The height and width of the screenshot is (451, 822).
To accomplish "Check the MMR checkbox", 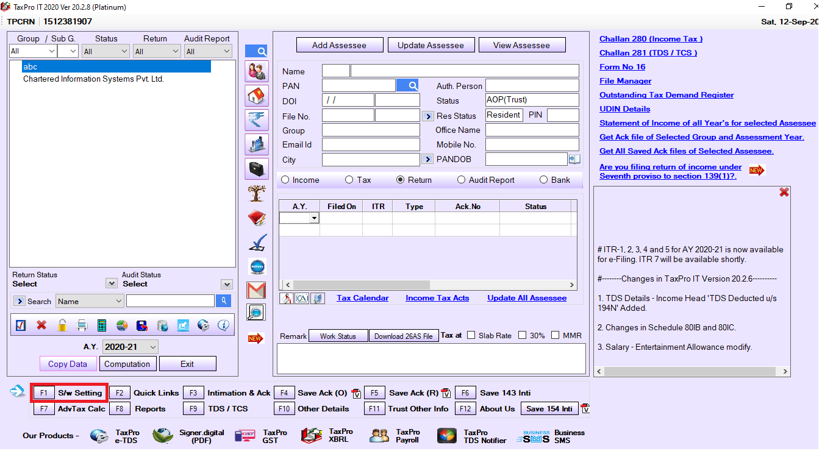I will [555, 335].
